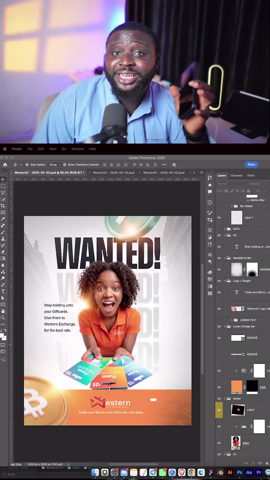Image resolution: width=270 pixels, height=480 pixels.
Task: Select the Polygonal Lasso tool
Action: (x=3, y=193)
